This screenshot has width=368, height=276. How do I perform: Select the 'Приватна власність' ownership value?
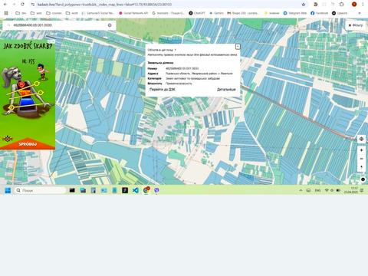tap(179, 84)
